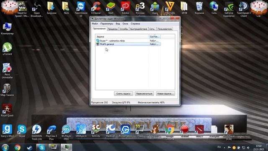
Task: Open the Окна menu
Action: point(125,23)
